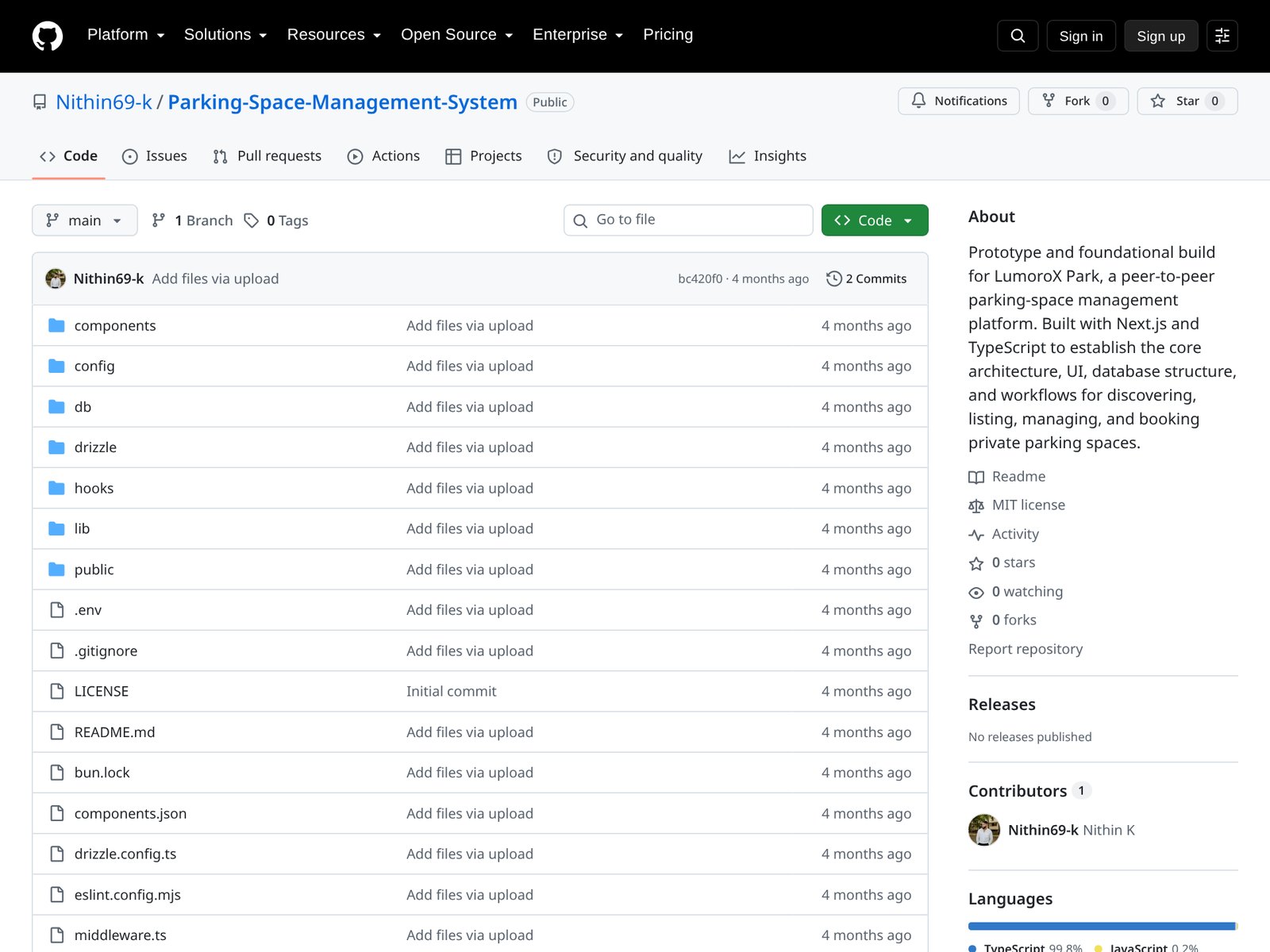Open the drizzle.config.ts file
Image resolution: width=1270 pixels, height=952 pixels.
125,854
